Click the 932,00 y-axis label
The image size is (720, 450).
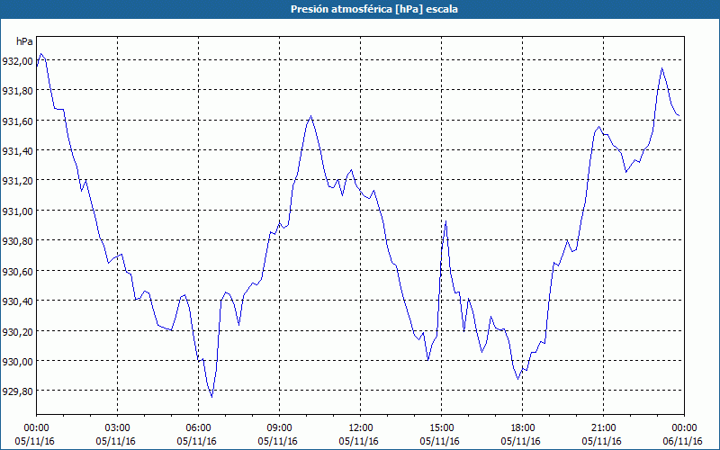17,61
